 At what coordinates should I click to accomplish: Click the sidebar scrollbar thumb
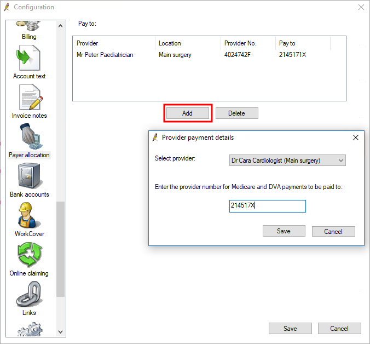60,249
